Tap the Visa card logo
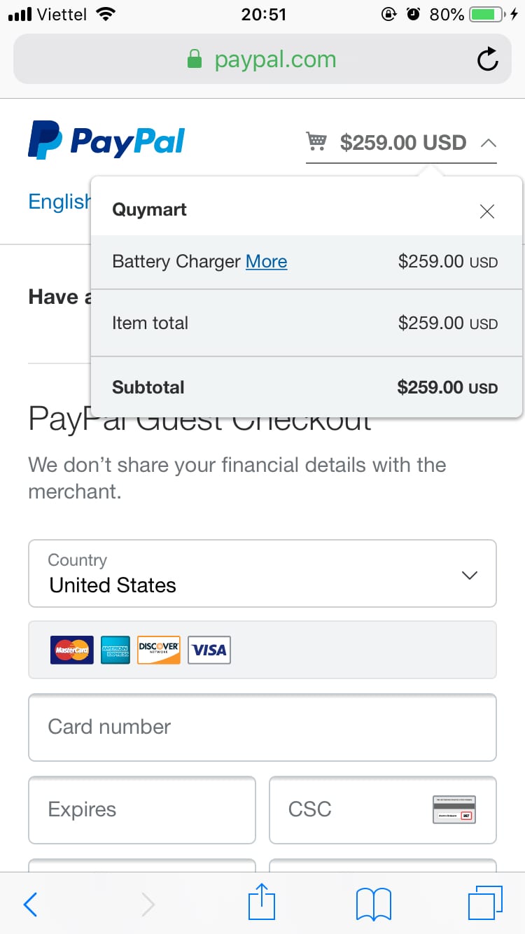The width and height of the screenshot is (525, 934). (x=209, y=650)
